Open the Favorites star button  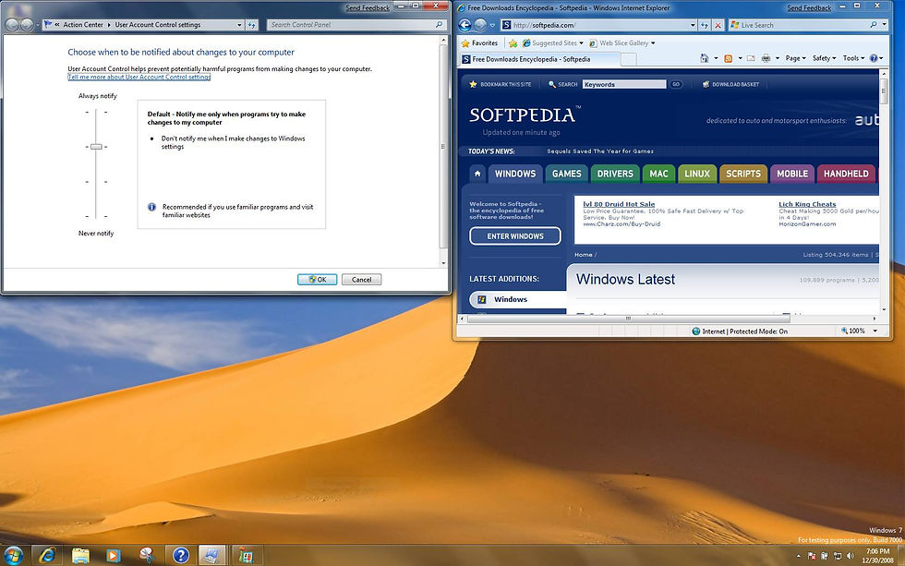point(479,43)
